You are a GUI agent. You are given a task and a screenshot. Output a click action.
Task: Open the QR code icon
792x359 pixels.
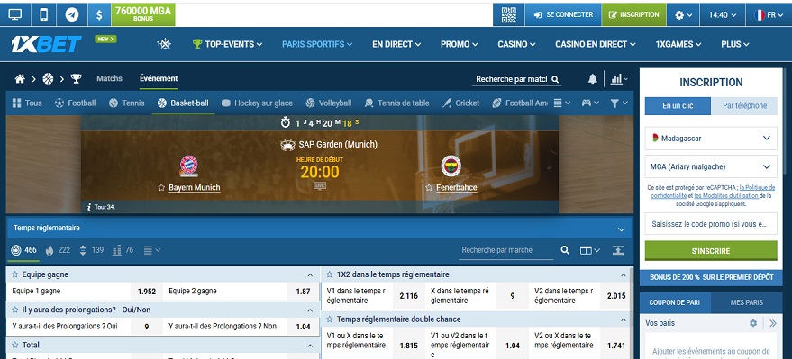click(x=509, y=14)
